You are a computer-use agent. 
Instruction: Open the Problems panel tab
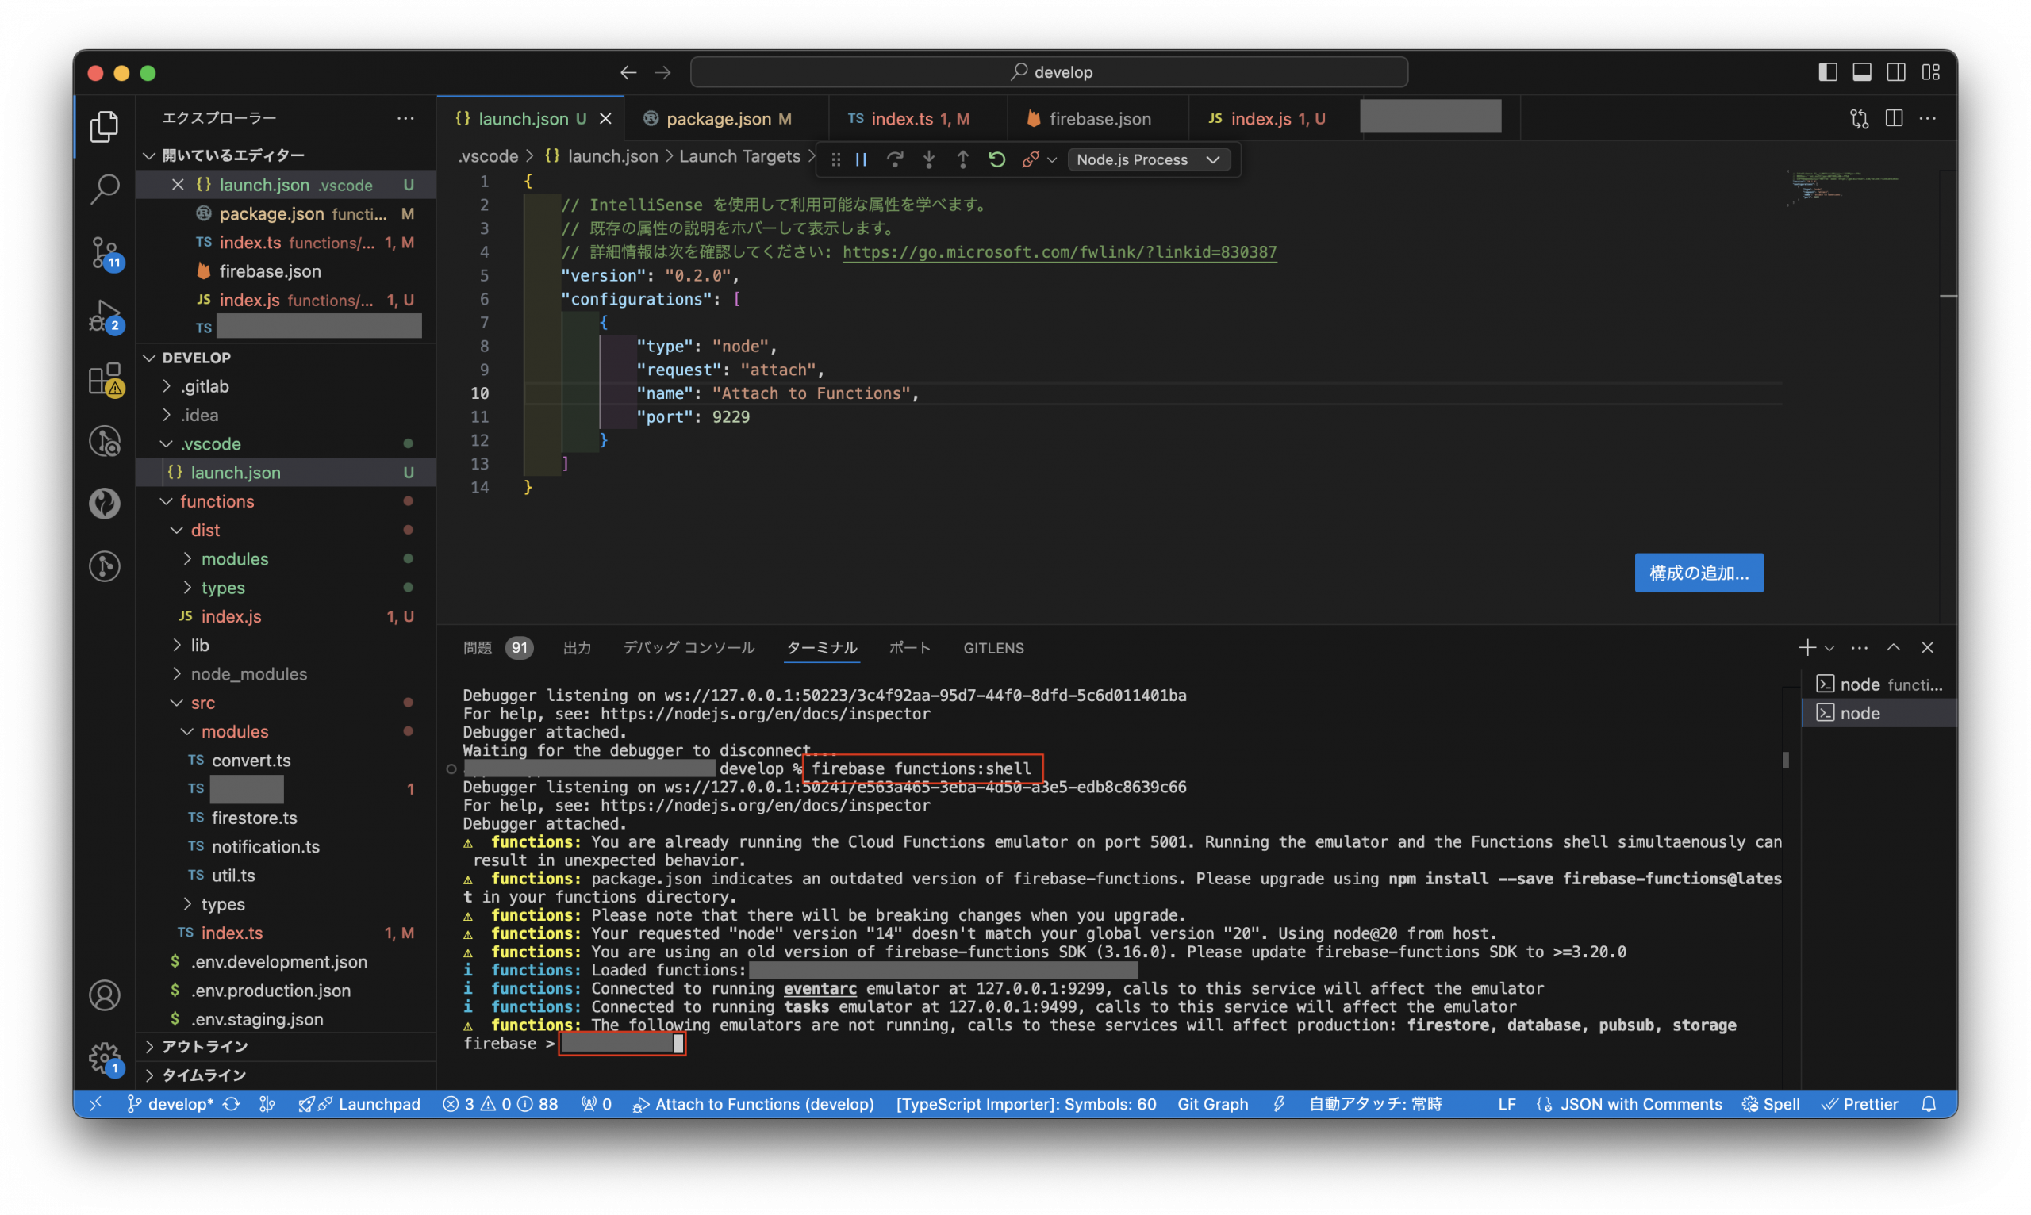click(498, 648)
